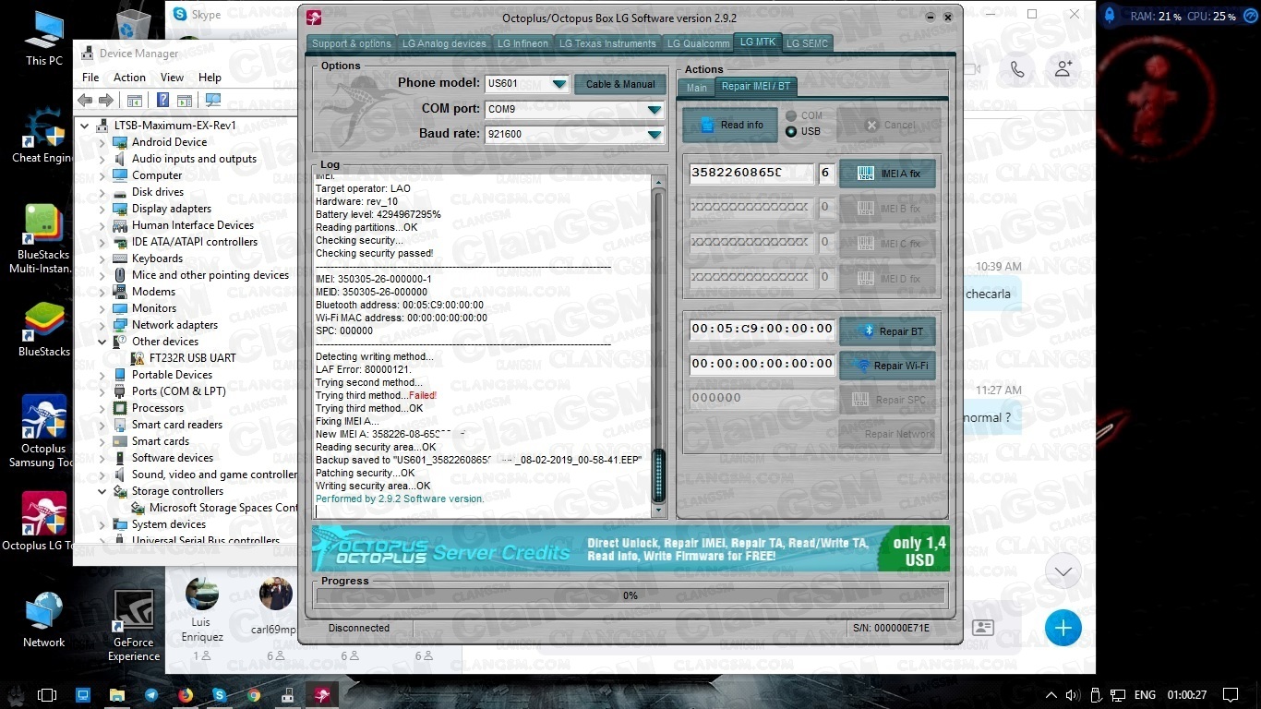
Task: Select Modems in Device Manager
Action: point(153,292)
